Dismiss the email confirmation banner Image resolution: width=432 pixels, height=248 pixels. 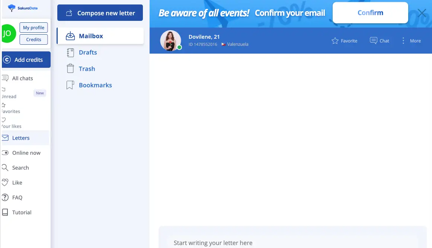click(x=422, y=13)
